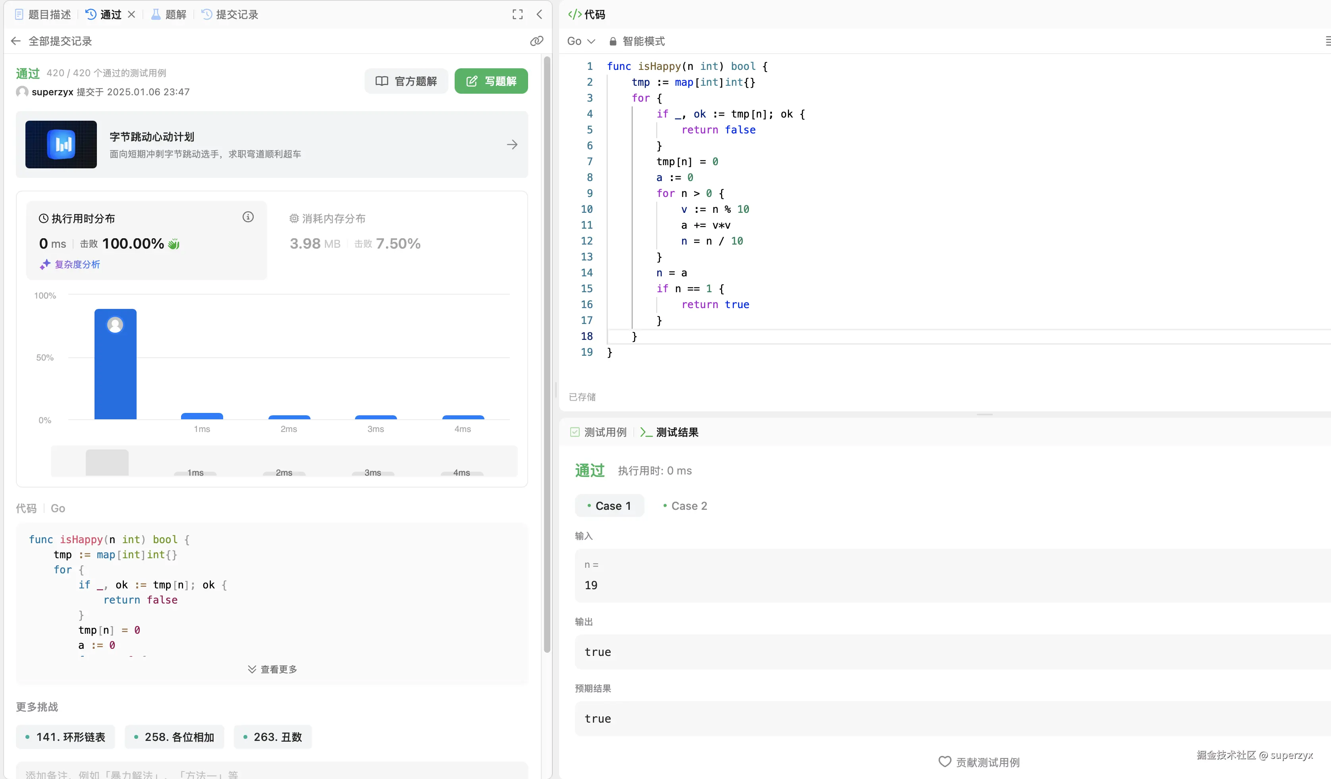1331x779 pixels.
Task: Select Case 1 result
Action: [610, 505]
